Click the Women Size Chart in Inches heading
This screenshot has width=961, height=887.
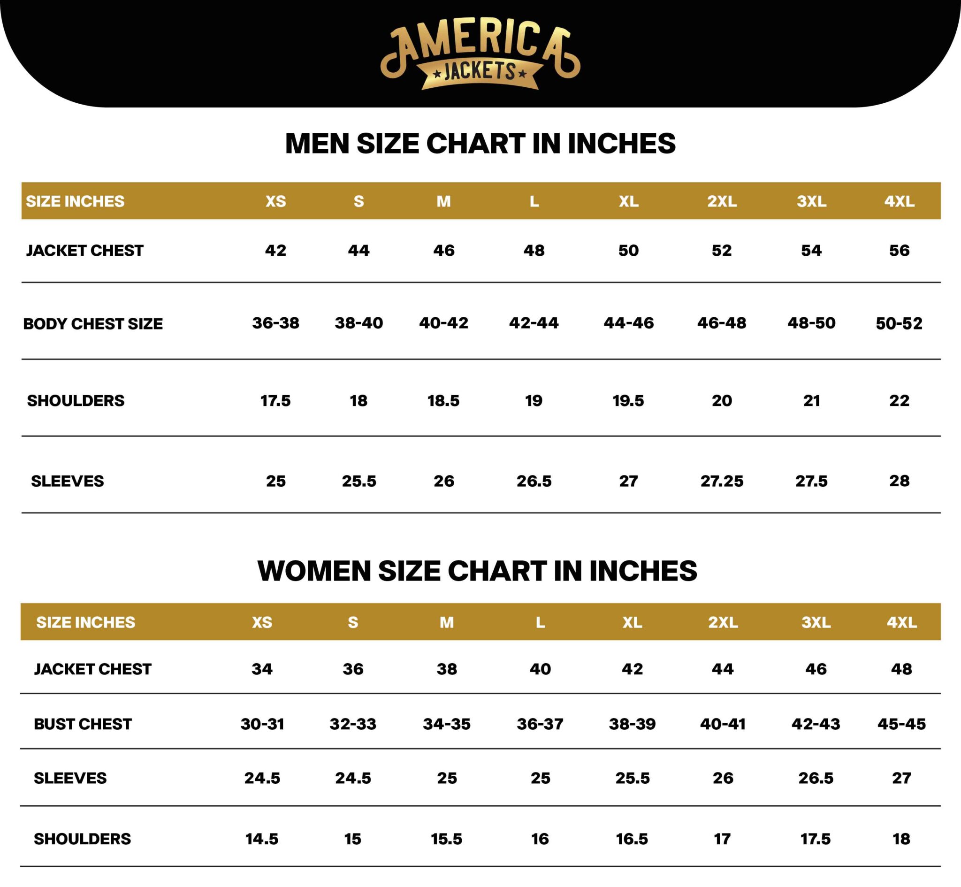click(x=477, y=570)
